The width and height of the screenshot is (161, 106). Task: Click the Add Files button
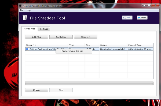tap(36, 37)
